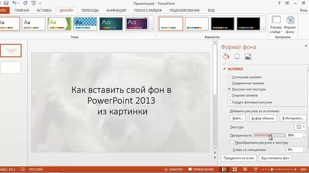Select the Picture tab icon in pane

[248, 57]
